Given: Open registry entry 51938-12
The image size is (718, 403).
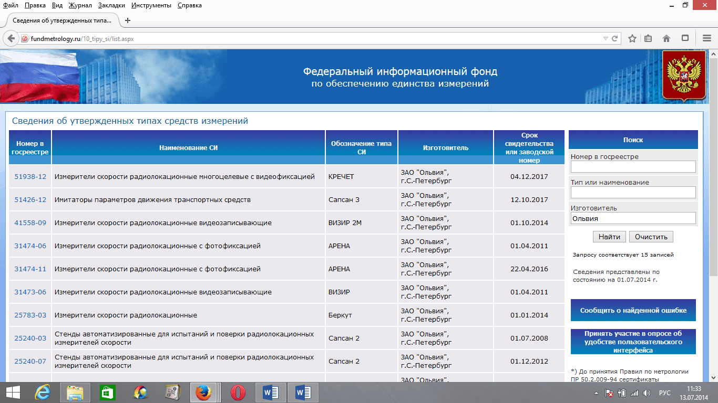Looking at the screenshot, I should (x=30, y=177).
